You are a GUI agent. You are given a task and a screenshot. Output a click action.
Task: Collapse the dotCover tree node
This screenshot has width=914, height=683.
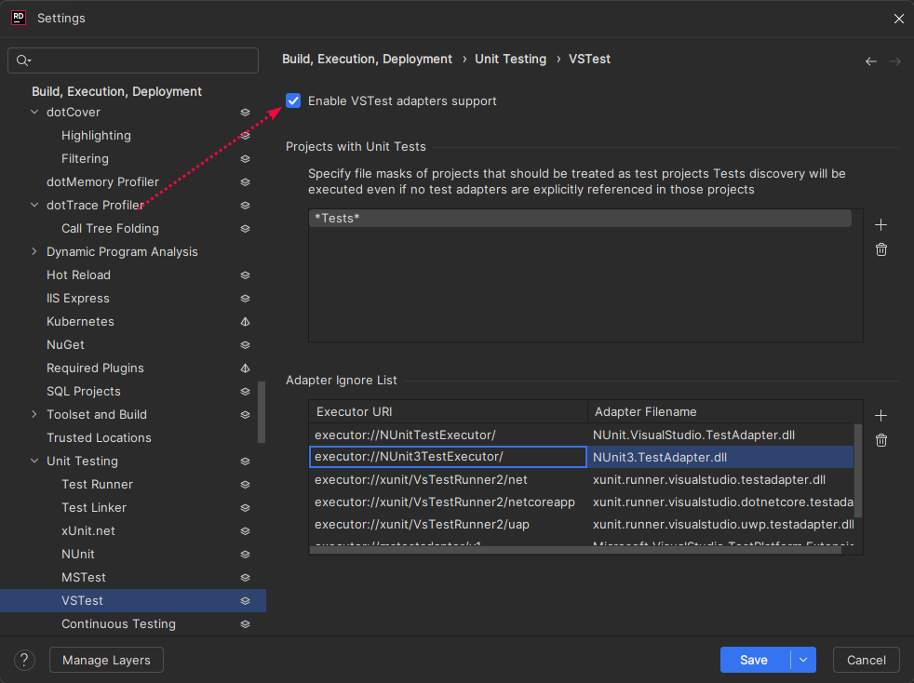35,113
